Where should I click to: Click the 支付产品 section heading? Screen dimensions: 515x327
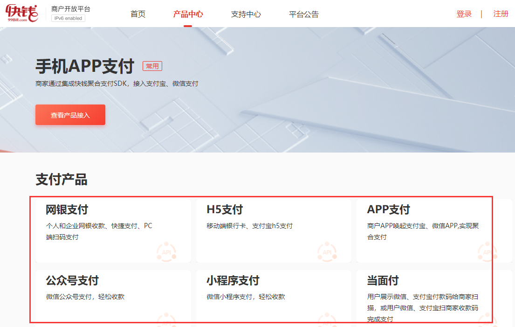coord(62,180)
